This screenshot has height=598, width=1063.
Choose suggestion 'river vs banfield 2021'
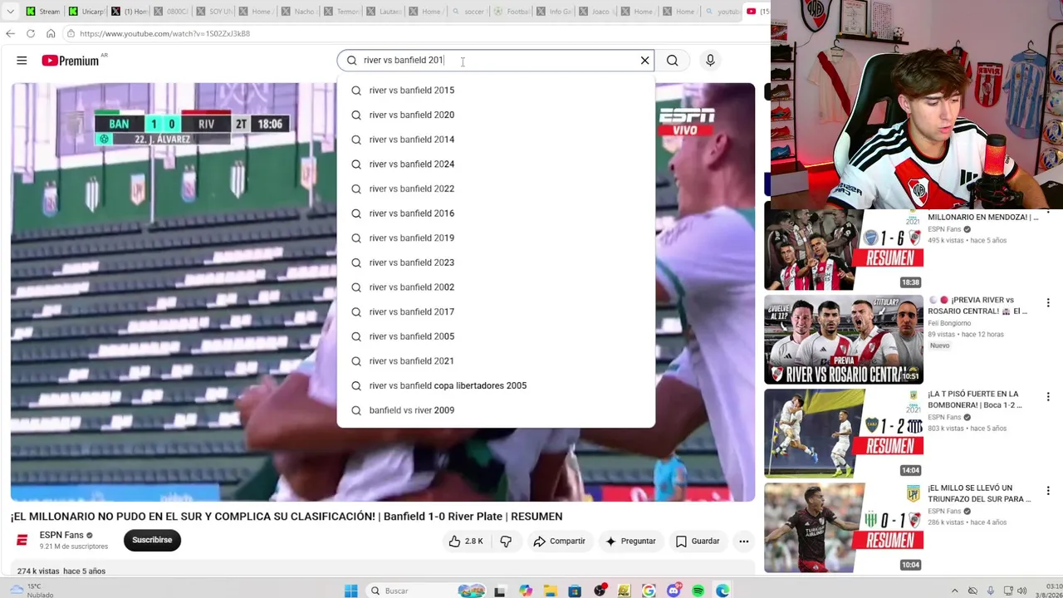point(496,361)
